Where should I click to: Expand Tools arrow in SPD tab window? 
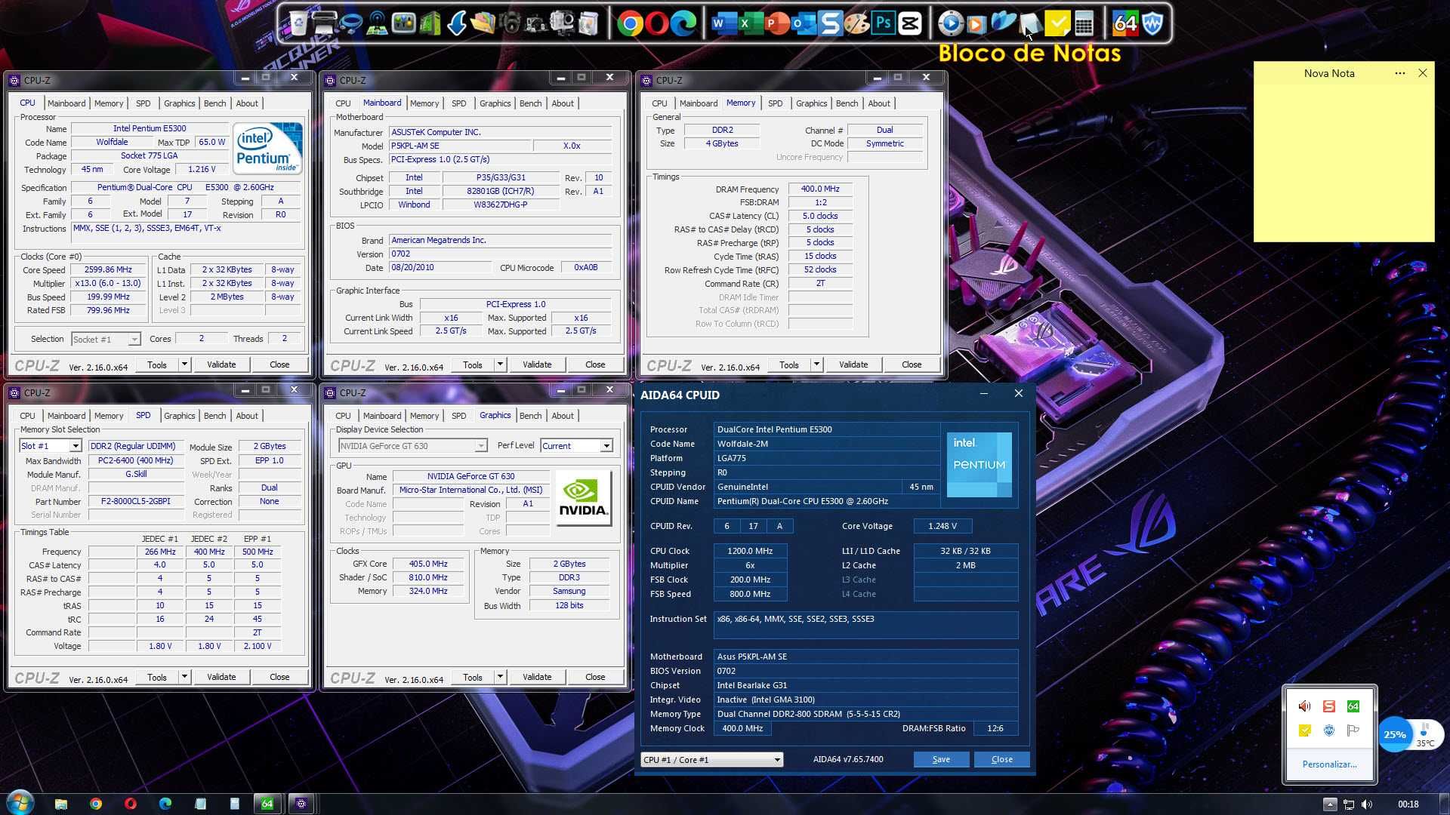(x=184, y=677)
